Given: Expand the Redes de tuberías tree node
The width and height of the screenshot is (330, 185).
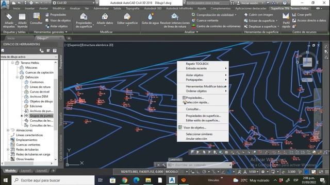Looking at the screenshot, I should pyautogui.click(x=8, y=150).
